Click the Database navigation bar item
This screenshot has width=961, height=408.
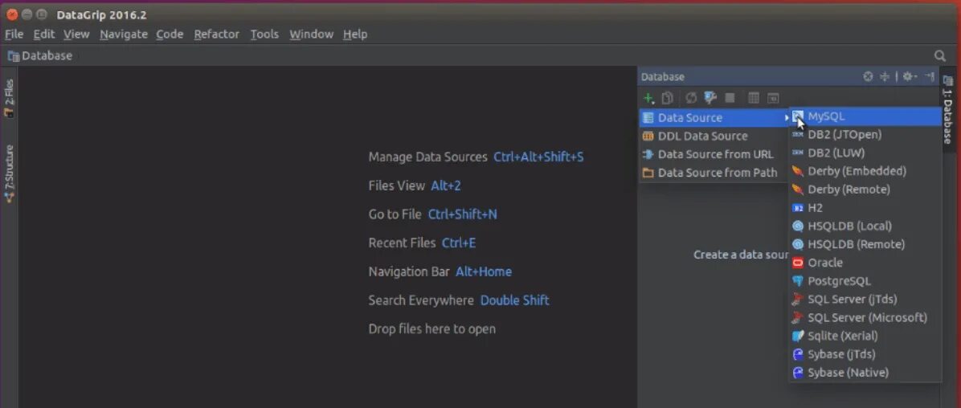coord(40,55)
